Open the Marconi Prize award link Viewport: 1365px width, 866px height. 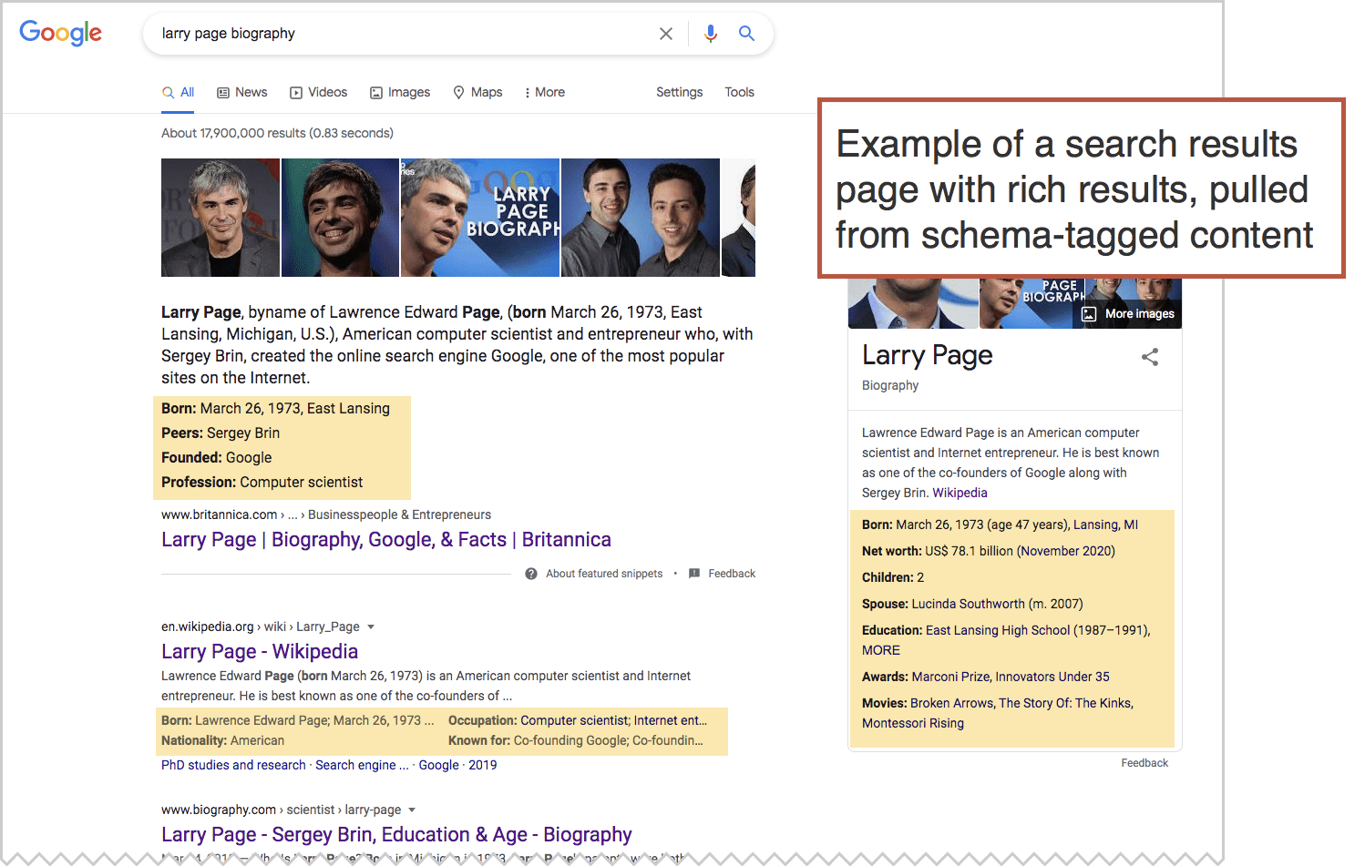[x=950, y=677]
